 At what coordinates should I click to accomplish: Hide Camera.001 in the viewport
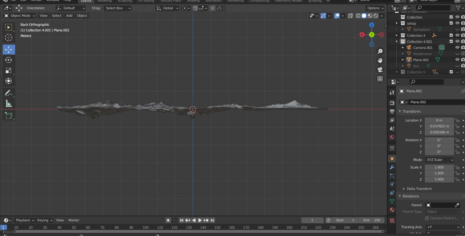pos(457,47)
